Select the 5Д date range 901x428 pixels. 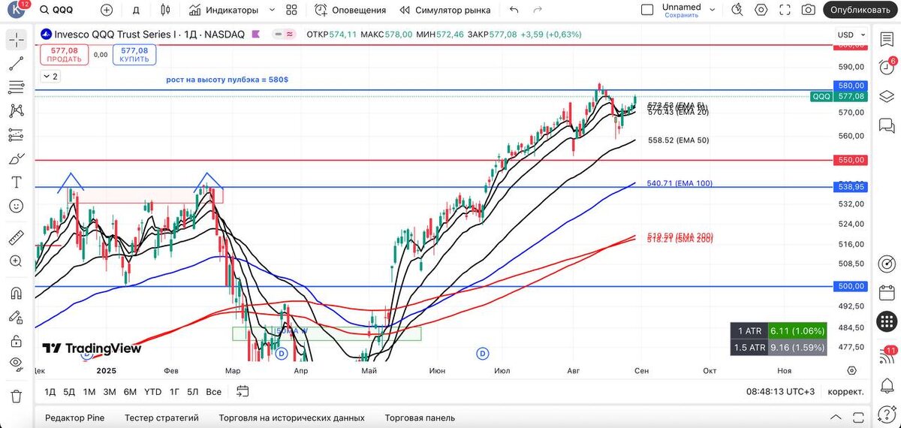pyautogui.click(x=69, y=392)
